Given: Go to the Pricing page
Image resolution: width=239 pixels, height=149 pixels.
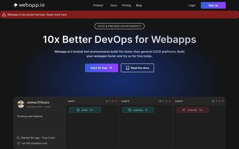Looking at the screenshot, I should click(x=126, y=5).
